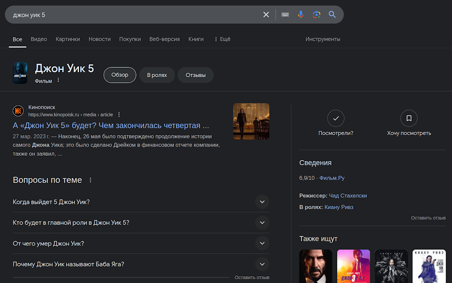Expand question От чего умер Джон Уик?
This screenshot has width=452, height=283.
[x=141, y=243]
